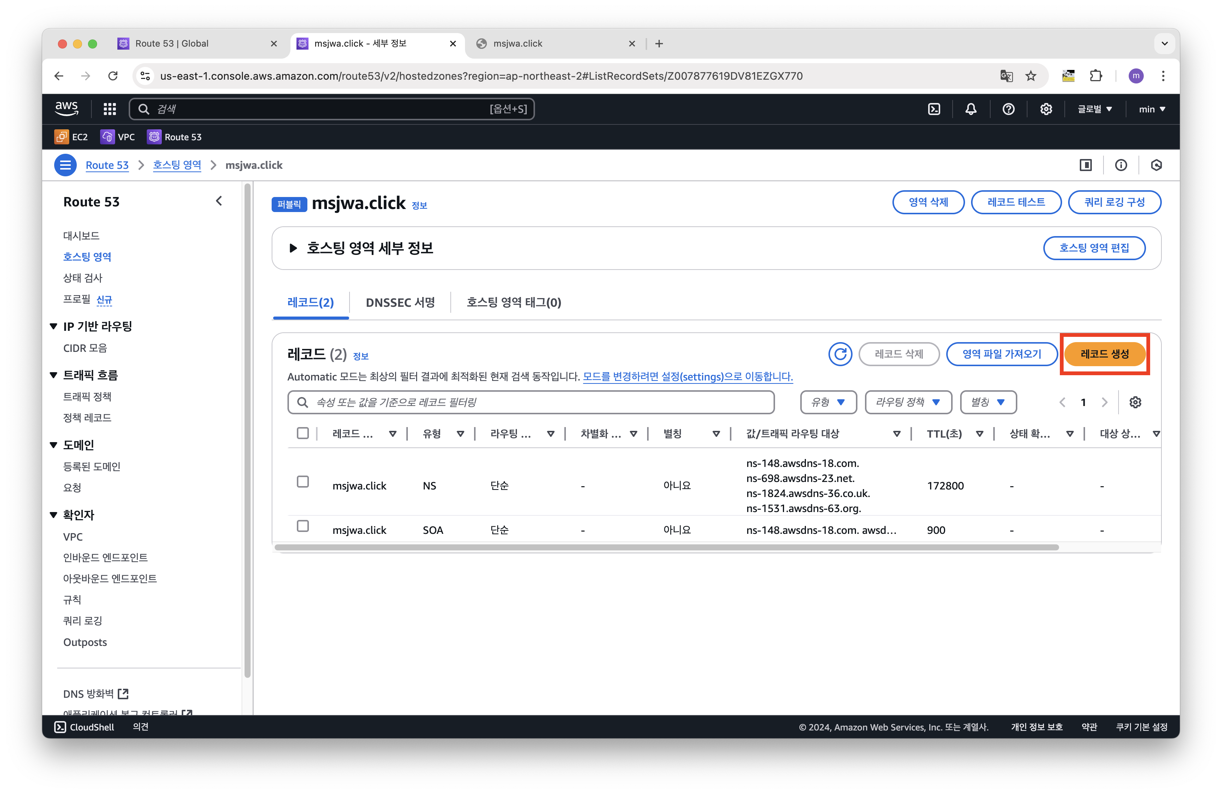The image size is (1222, 794).
Task: Open the 라우팅 정책 filter dropdown
Action: point(908,402)
